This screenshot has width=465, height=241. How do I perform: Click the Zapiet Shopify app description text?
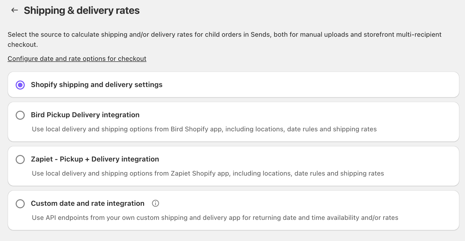[208, 173]
